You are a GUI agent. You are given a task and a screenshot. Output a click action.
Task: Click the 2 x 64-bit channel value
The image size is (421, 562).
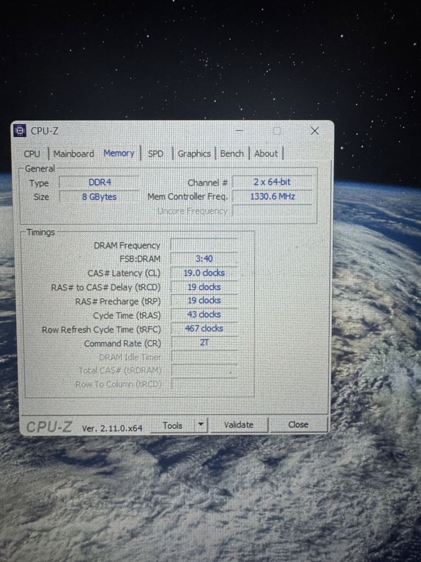coord(272,182)
